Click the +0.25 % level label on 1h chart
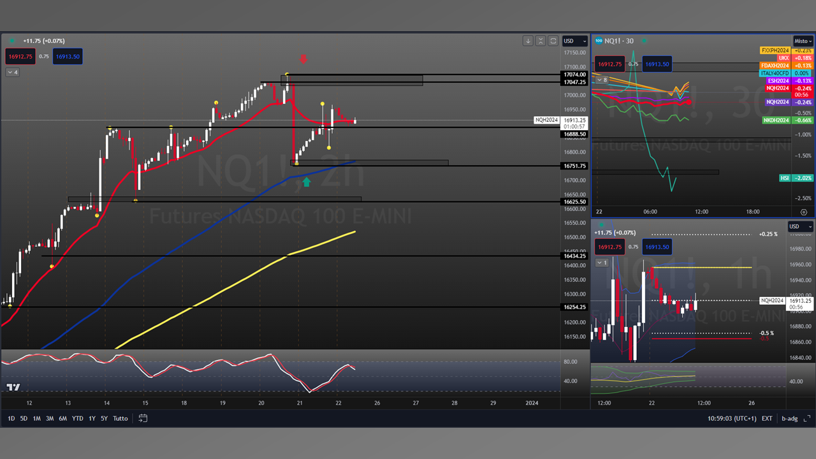This screenshot has height=459, width=816. click(x=768, y=234)
